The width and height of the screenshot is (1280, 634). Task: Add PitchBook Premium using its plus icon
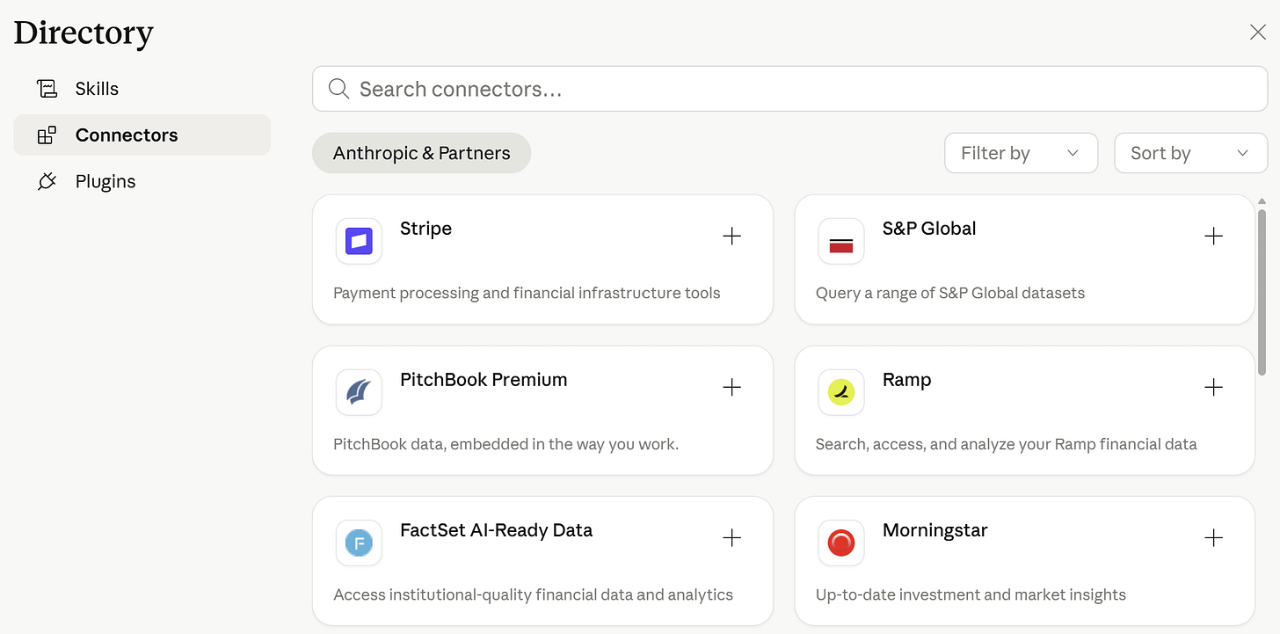click(731, 387)
